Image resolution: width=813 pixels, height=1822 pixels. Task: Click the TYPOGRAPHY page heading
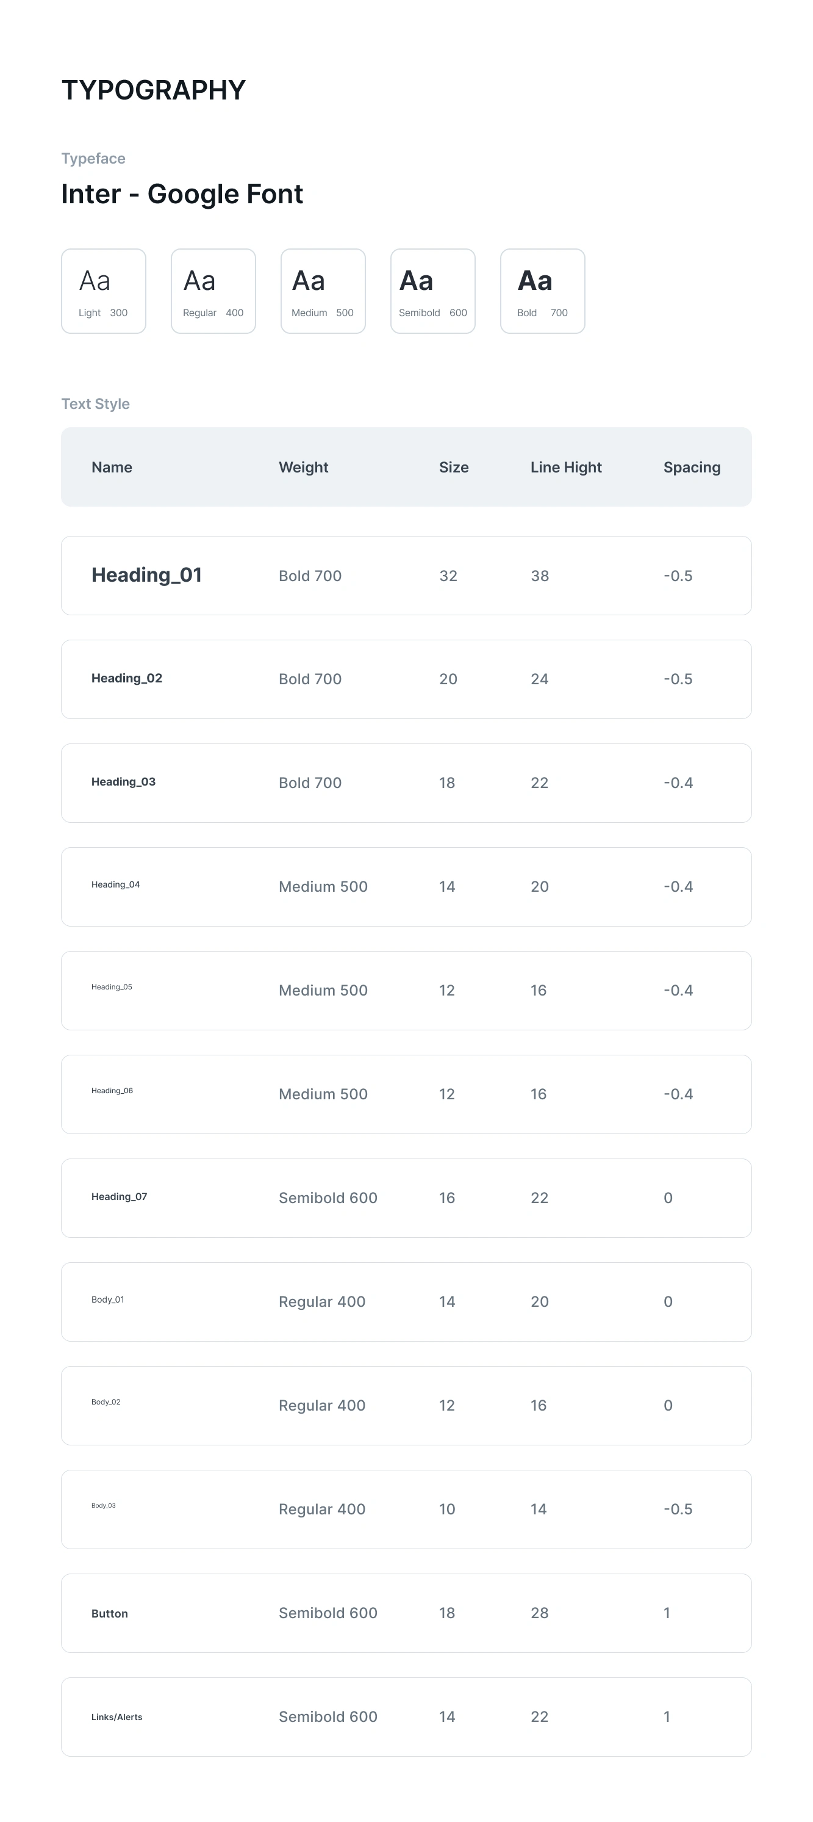[154, 90]
